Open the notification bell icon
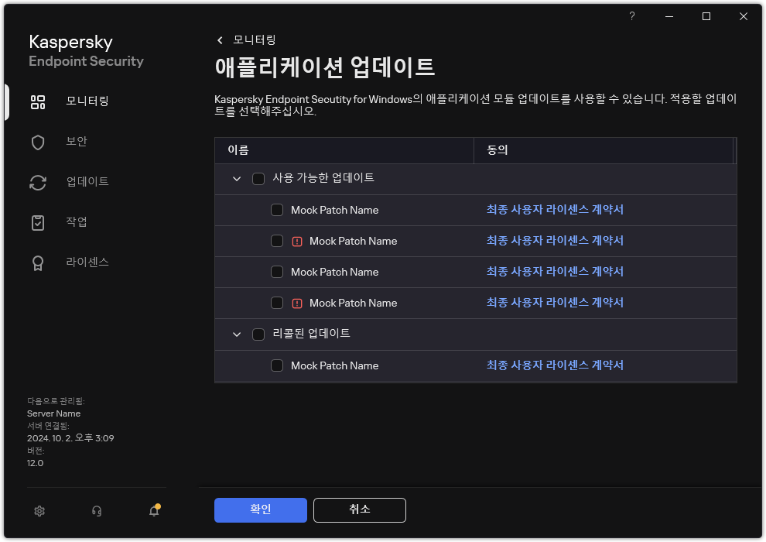The width and height of the screenshot is (766, 542). 153,511
